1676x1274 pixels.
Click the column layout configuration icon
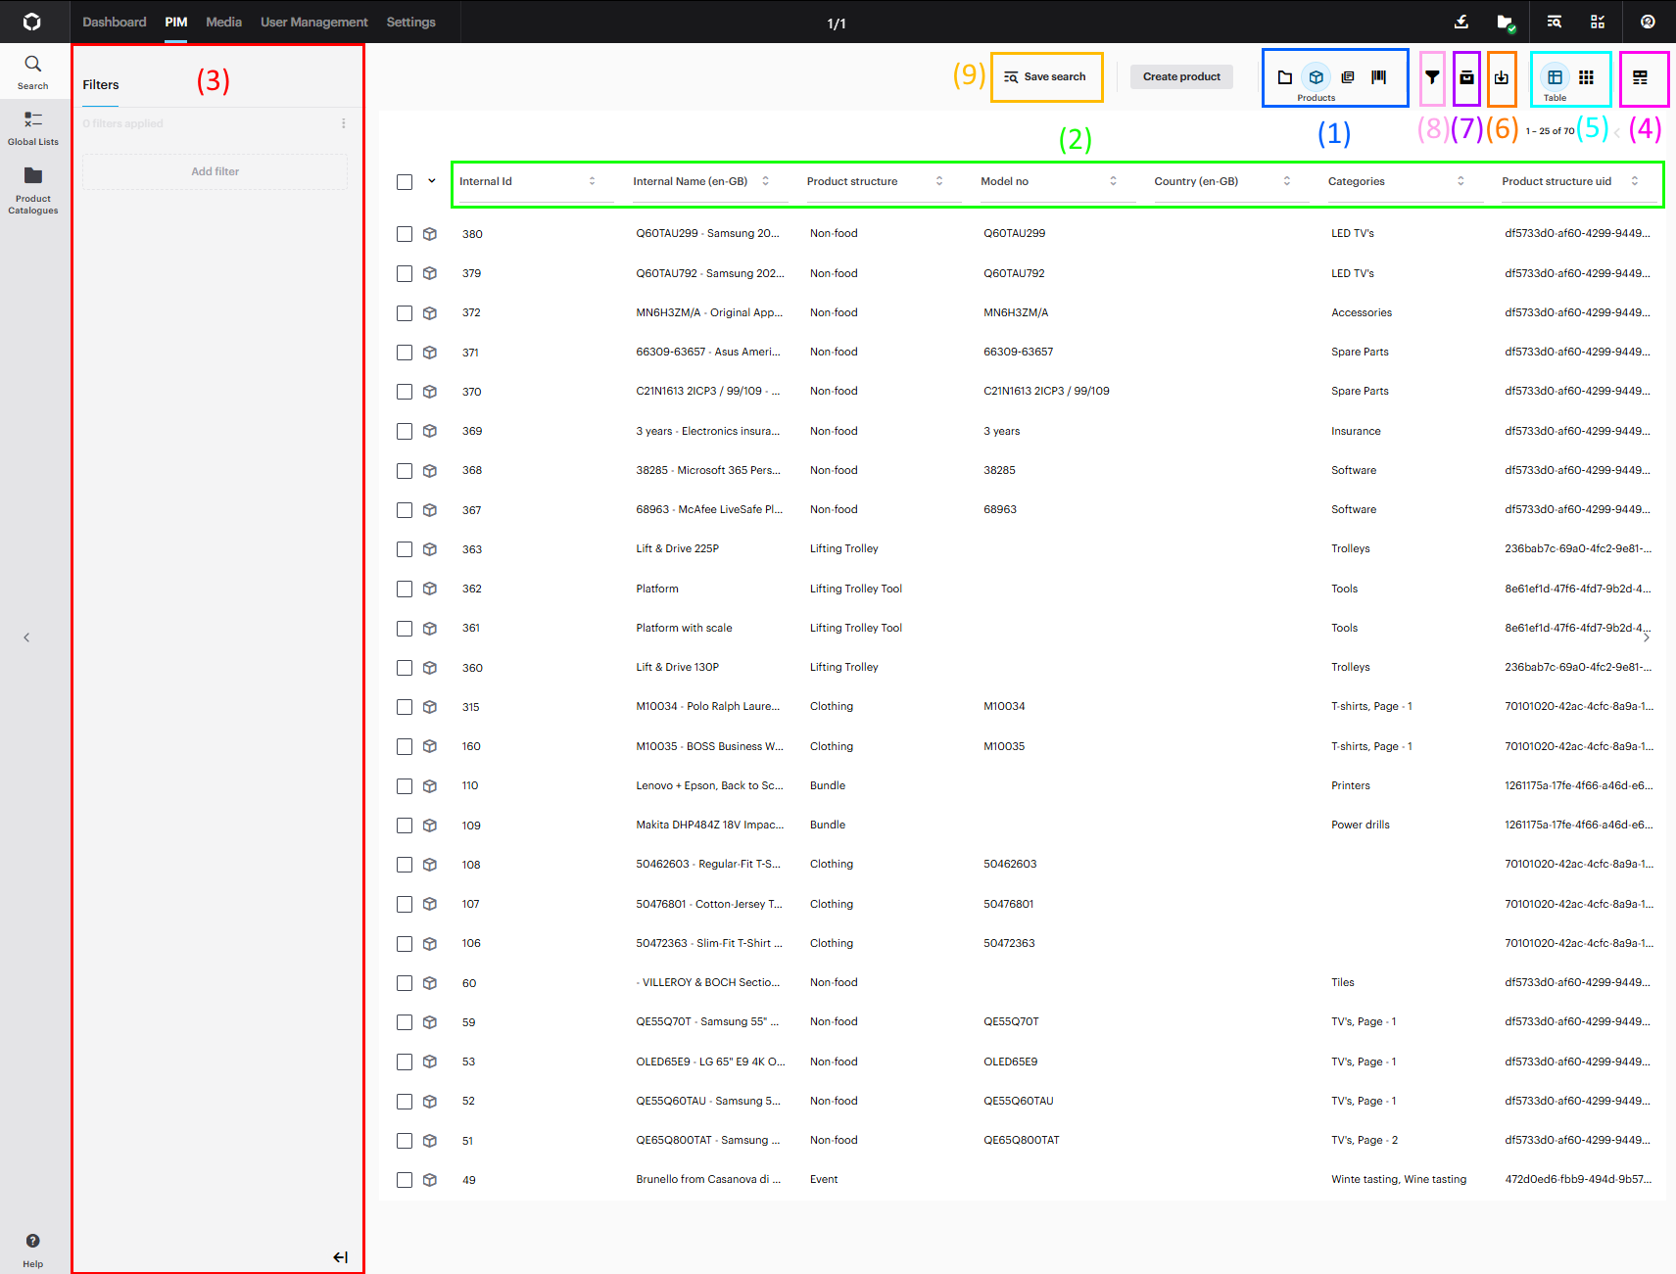coord(1640,77)
